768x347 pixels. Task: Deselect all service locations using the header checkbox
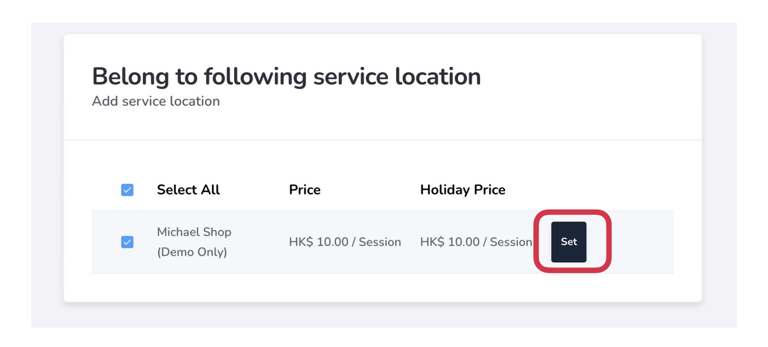[x=127, y=190]
